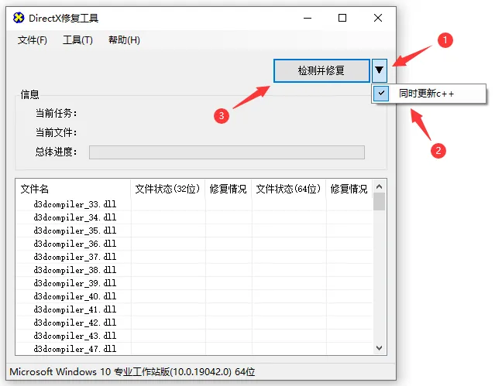Viewport: 495px width, 386px height.
Task: Maximize the DirectX修复工具 window
Action: click(342, 18)
